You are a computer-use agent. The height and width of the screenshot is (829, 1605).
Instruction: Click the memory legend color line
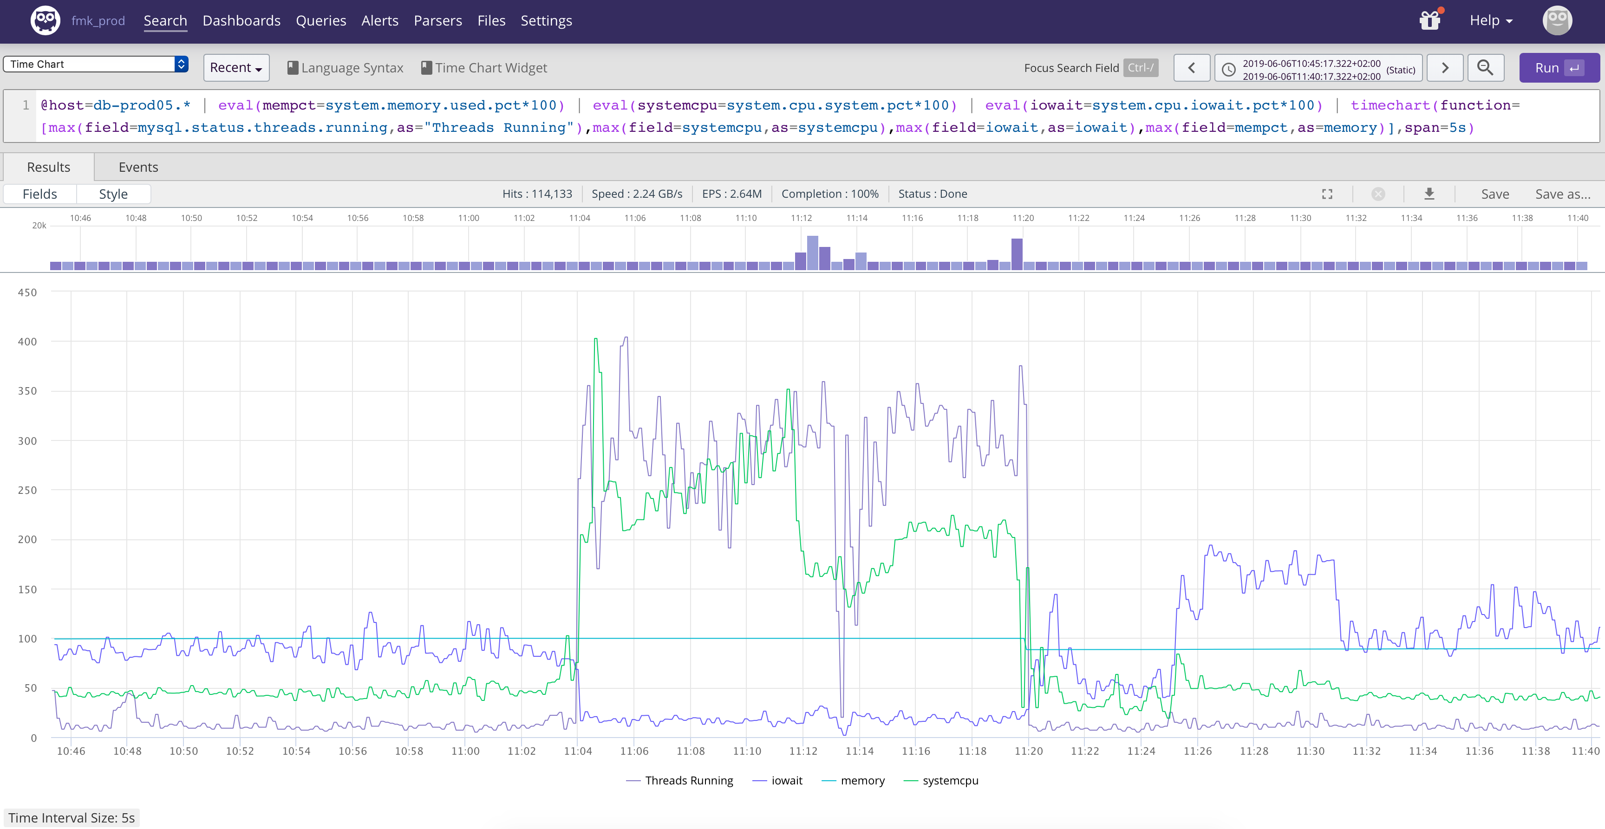pyautogui.click(x=829, y=781)
